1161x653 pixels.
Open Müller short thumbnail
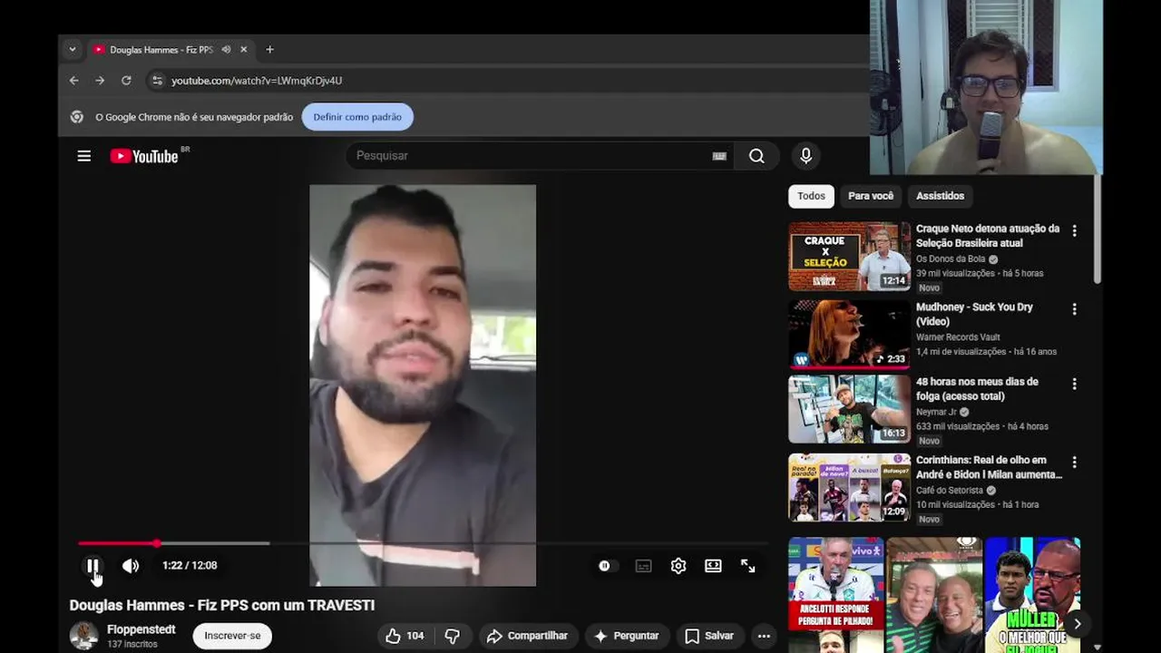[1032, 595]
